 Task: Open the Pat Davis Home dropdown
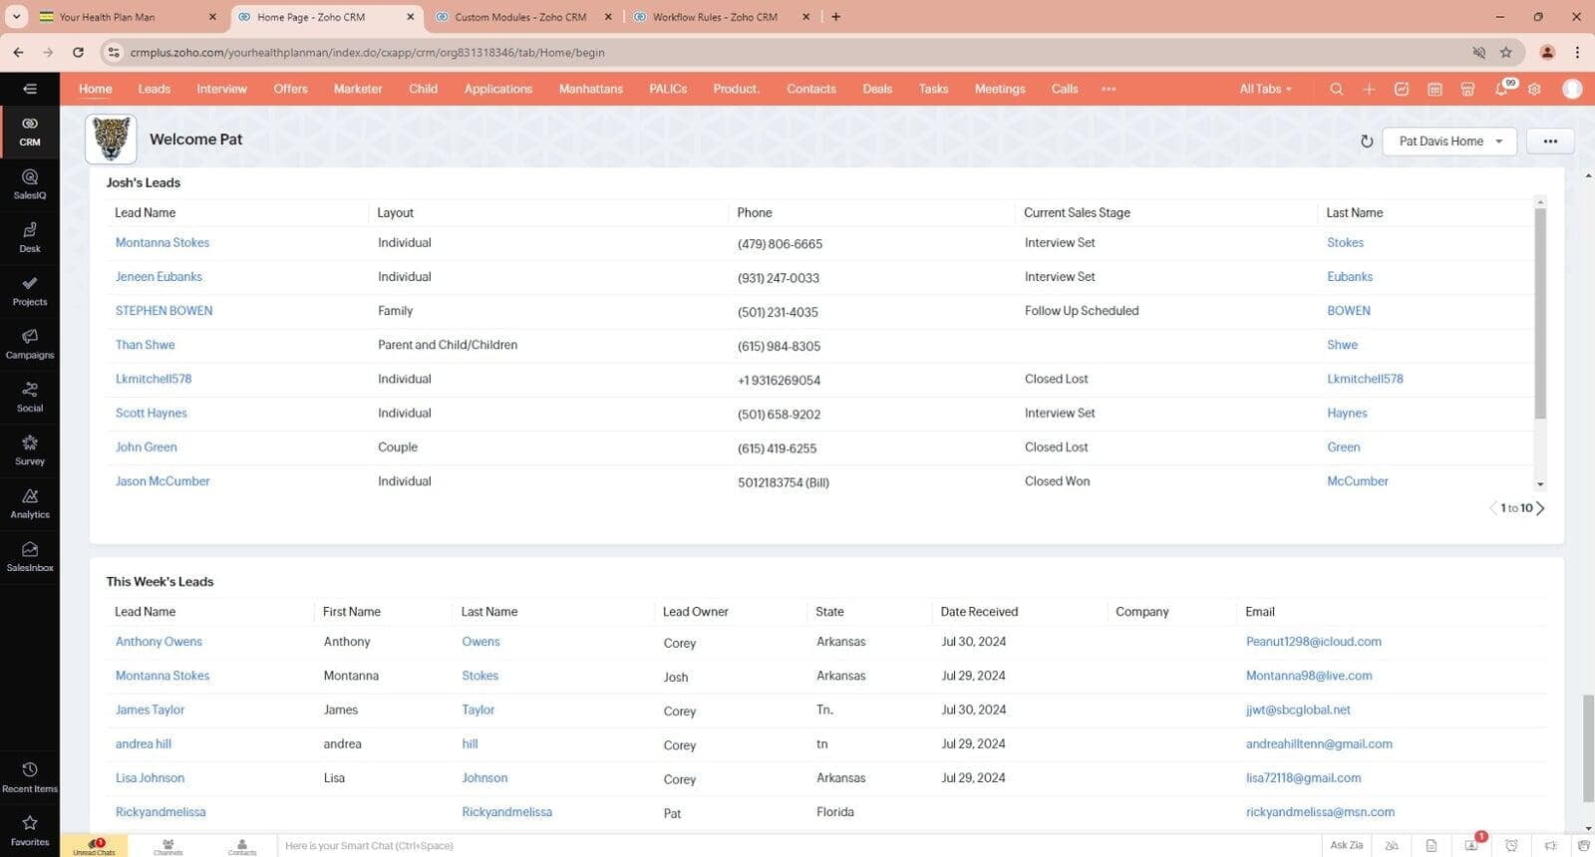pyautogui.click(x=1449, y=142)
